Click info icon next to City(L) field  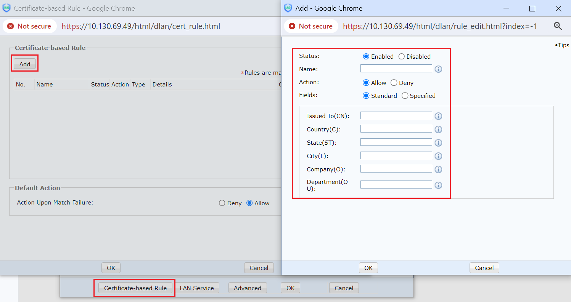438,156
